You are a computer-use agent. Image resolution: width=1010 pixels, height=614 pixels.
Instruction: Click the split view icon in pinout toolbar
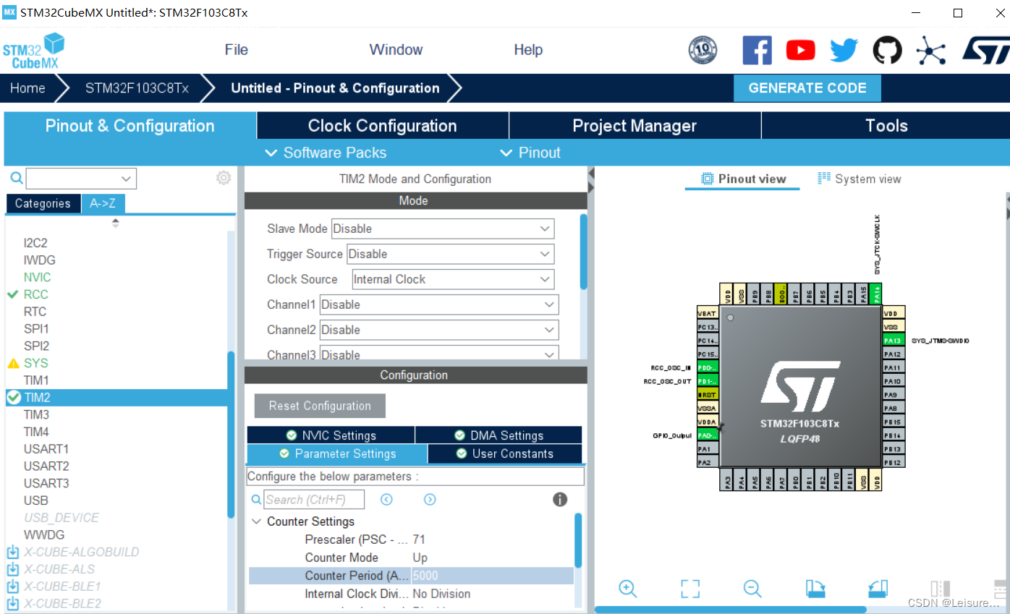point(940,589)
